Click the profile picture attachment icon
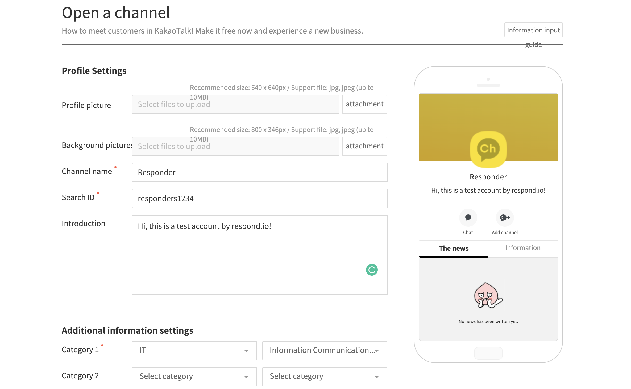 (x=364, y=104)
